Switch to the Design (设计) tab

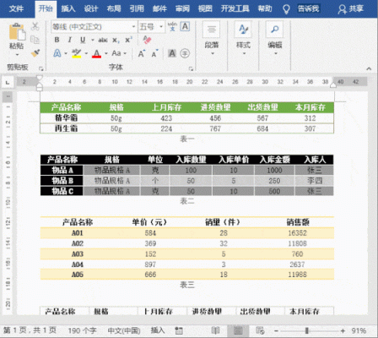[91, 8]
